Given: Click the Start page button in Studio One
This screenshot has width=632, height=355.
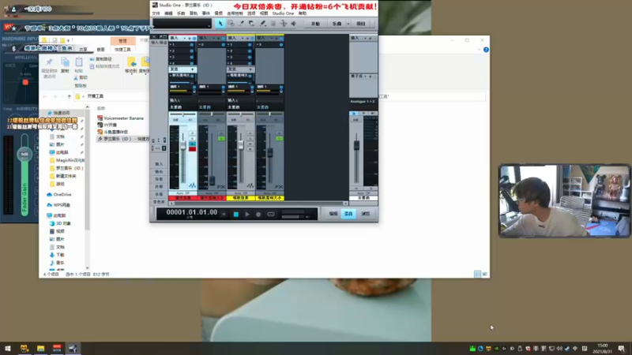Looking at the screenshot, I should coord(315,24).
